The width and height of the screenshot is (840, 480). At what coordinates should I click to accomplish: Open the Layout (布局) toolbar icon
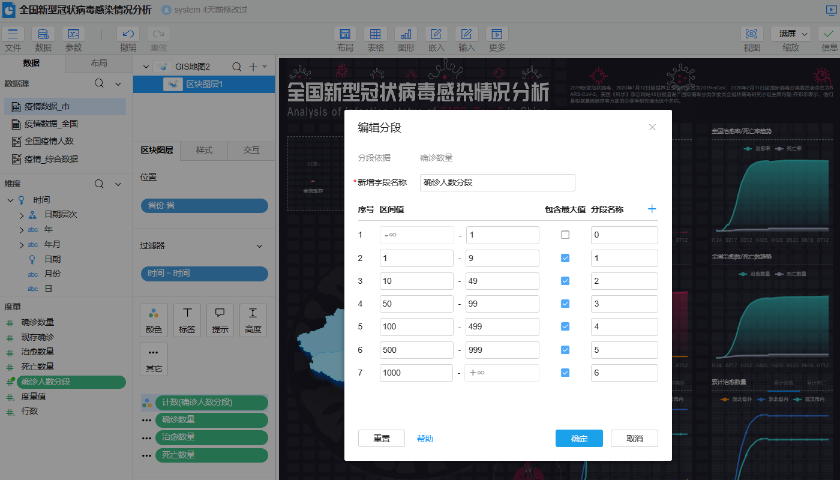(x=345, y=35)
